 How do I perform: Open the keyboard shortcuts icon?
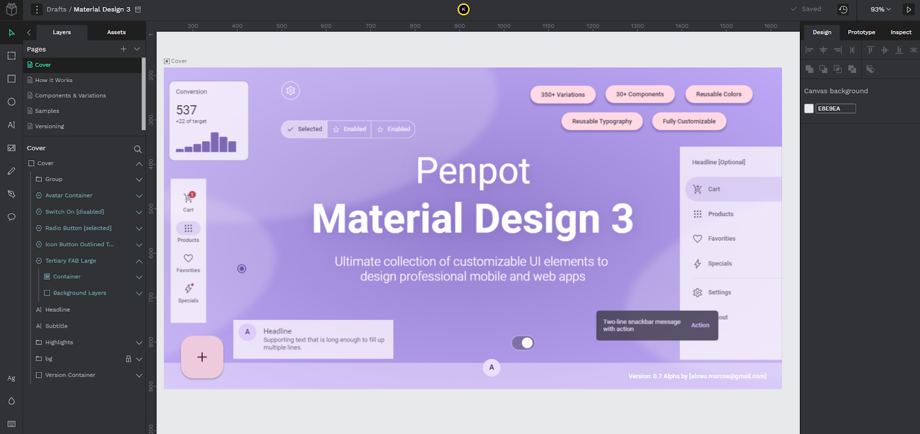tap(11, 424)
